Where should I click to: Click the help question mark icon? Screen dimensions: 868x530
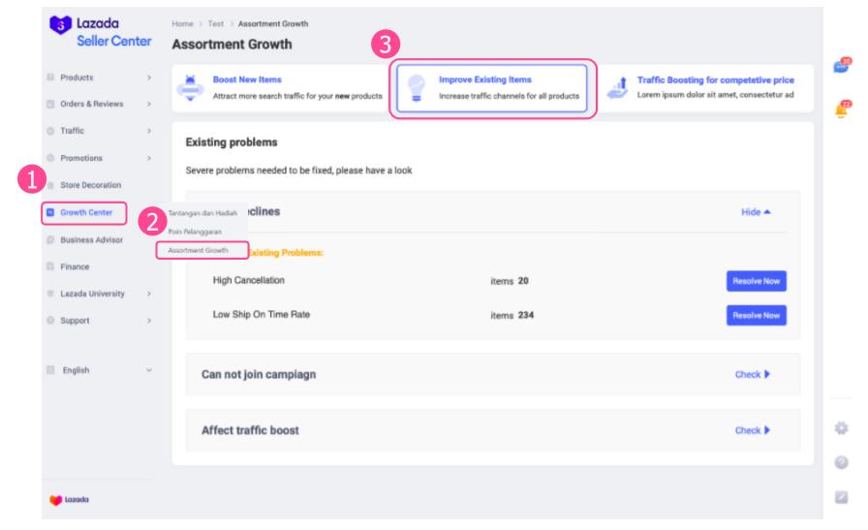[x=842, y=462]
